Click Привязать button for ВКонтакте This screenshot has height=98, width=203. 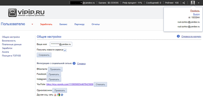pos(55,69)
